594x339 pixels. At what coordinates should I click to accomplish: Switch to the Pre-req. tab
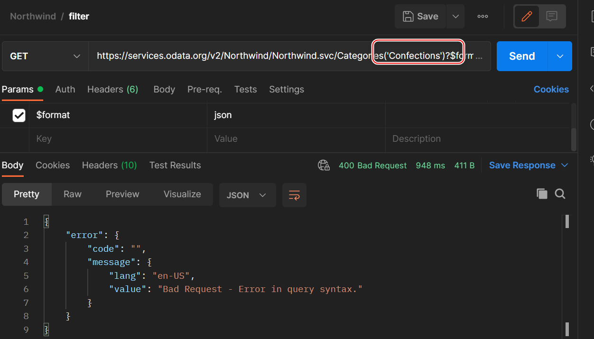click(204, 89)
